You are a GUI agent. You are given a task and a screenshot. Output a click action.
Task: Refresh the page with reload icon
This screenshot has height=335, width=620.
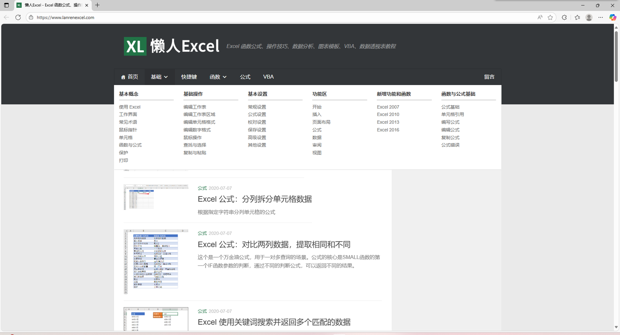(x=18, y=18)
